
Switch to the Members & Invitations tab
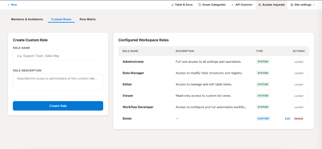(x=27, y=19)
